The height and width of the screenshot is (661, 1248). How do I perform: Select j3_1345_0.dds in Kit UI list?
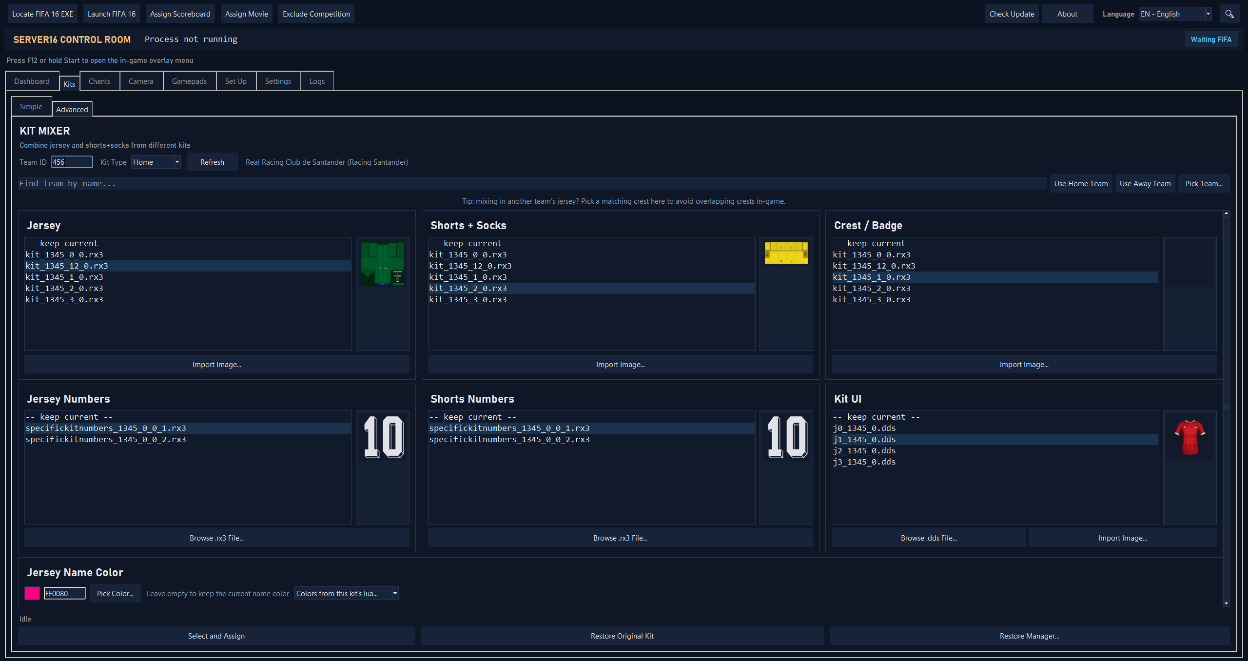[x=995, y=462]
